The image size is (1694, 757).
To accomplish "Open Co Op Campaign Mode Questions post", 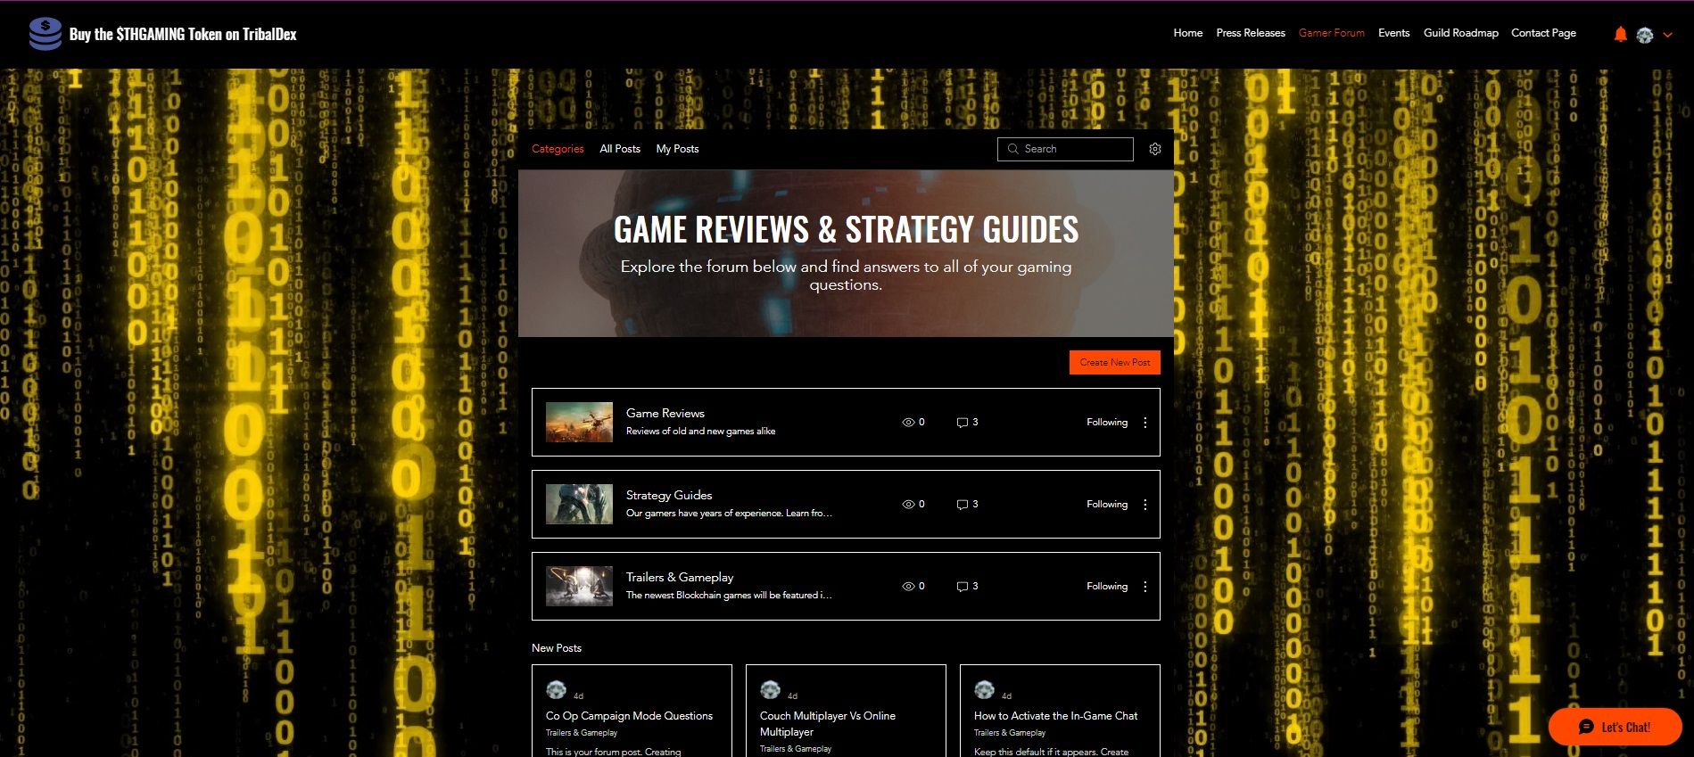I will [629, 716].
